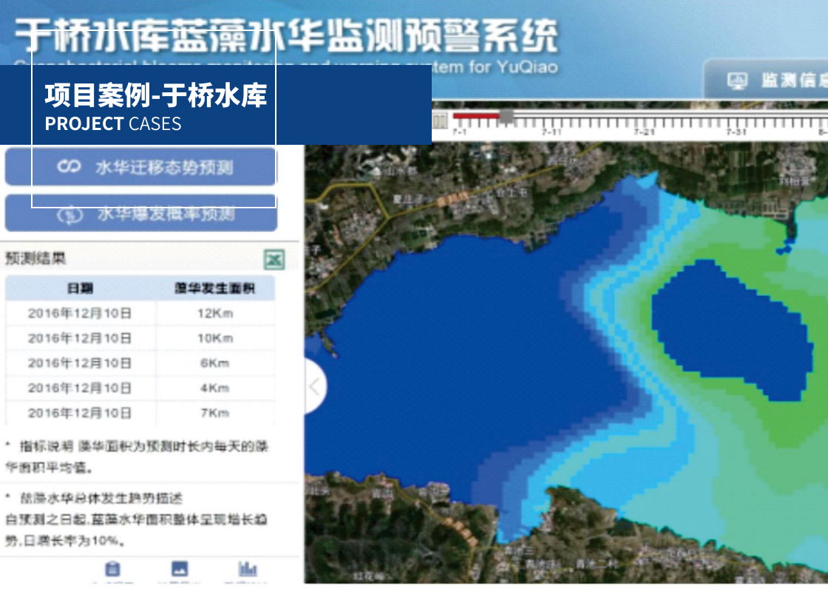Select the 12Km area cell
Image resolution: width=828 pixels, height=591 pixels.
click(215, 313)
